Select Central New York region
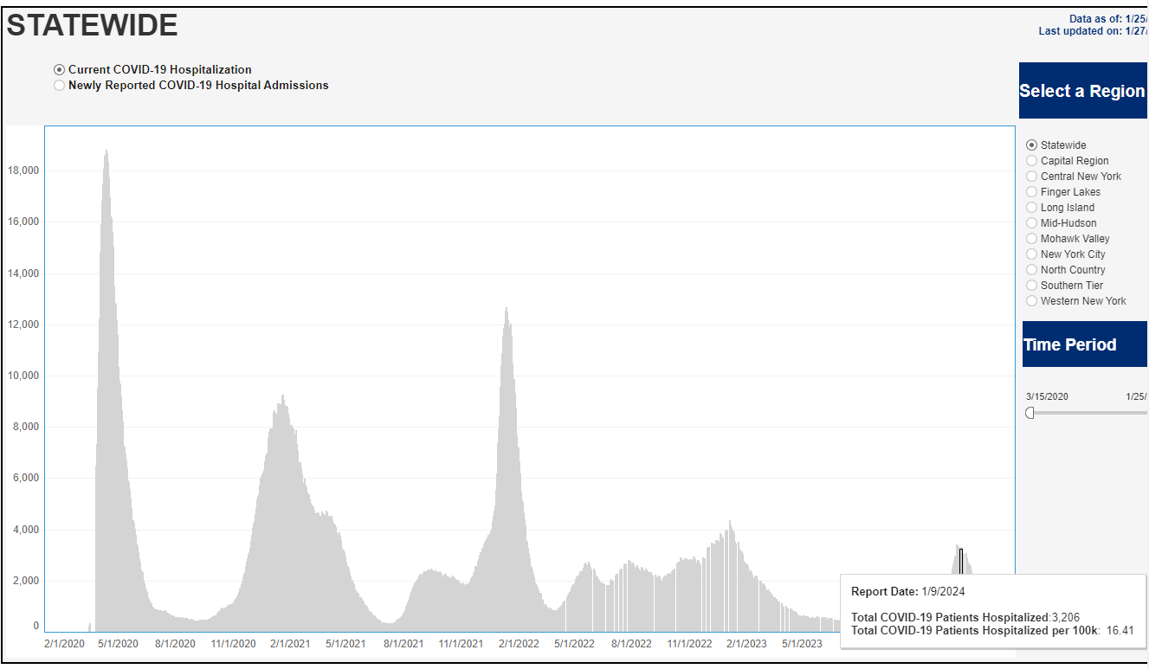This screenshot has width=1149, height=669. coord(1031,177)
